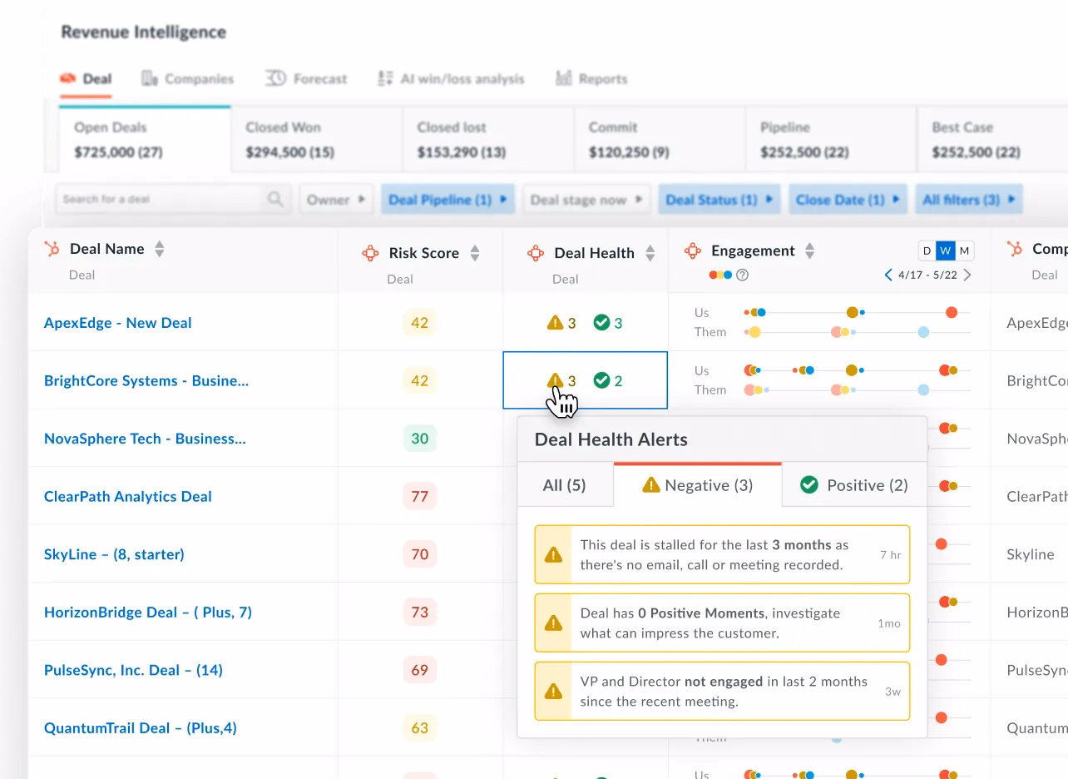Advance to next engagement date range
The width and height of the screenshot is (1068, 779).
(967, 275)
